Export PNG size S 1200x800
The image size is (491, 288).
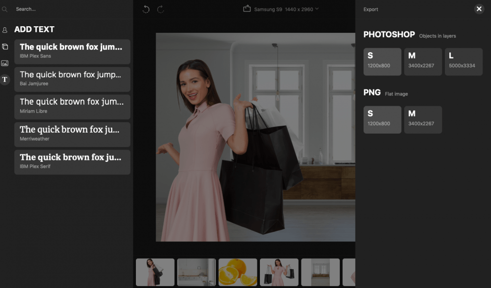(x=382, y=120)
